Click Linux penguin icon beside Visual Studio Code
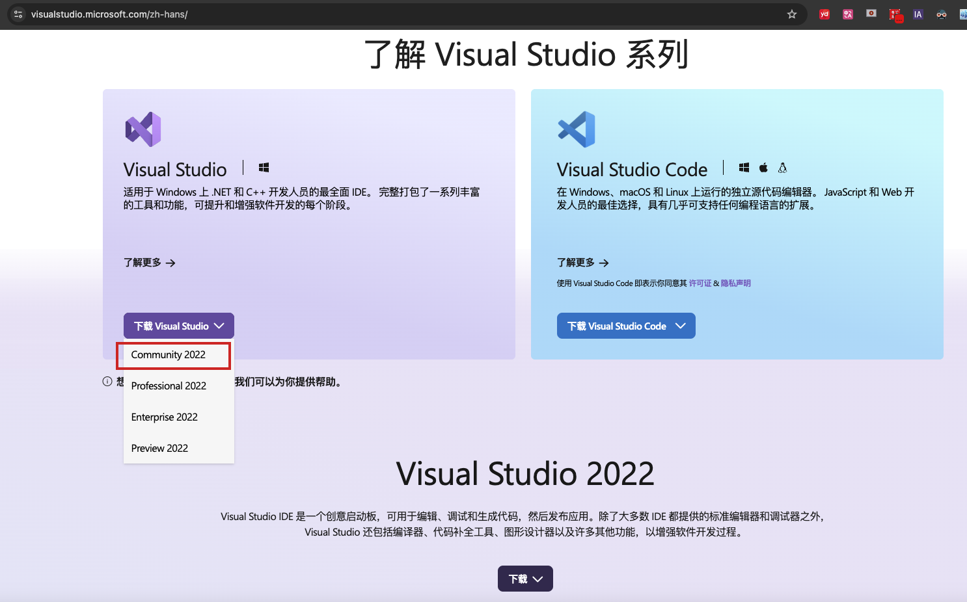Viewport: 967px width, 602px height. tap(782, 168)
